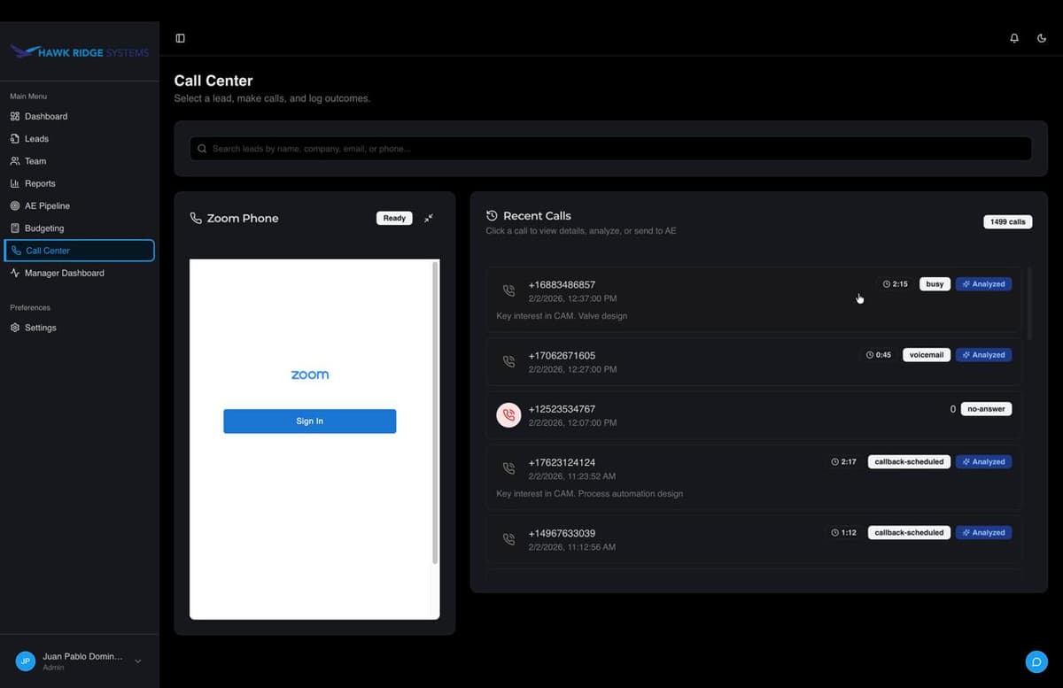1063x688 pixels.
Task: Click the Ready status badge
Action: pyautogui.click(x=393, y=218)
